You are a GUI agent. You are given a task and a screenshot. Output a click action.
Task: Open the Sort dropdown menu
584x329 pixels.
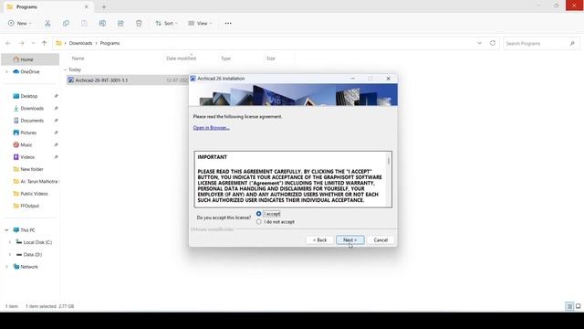[x=166, y=23]
